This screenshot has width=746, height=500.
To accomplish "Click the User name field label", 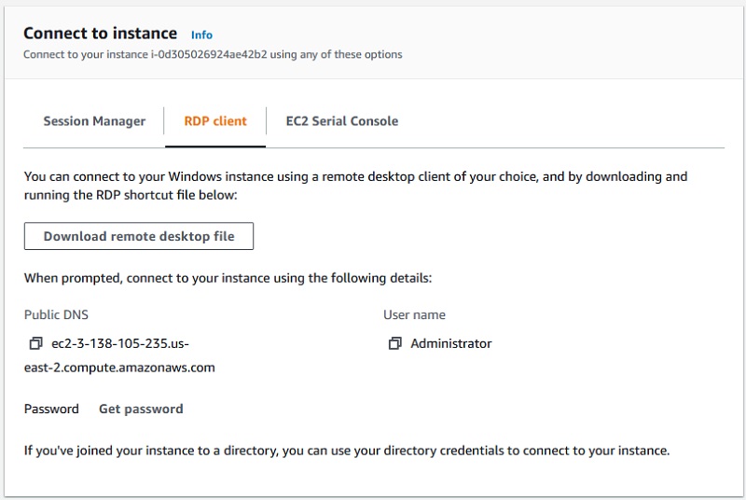I will pos(414,315).
